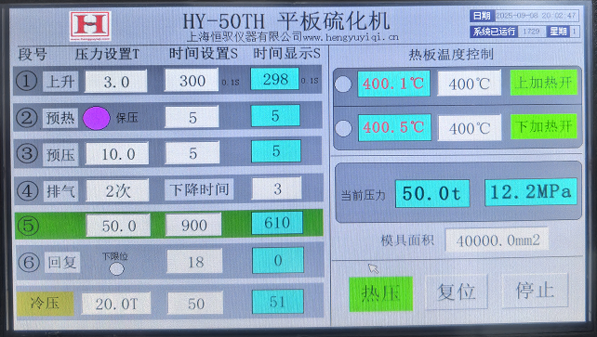The width and height of the screenshot is (597, 337).
Task: Click the 12.2MPa pressure reading
Action: [x=531, y=192]
